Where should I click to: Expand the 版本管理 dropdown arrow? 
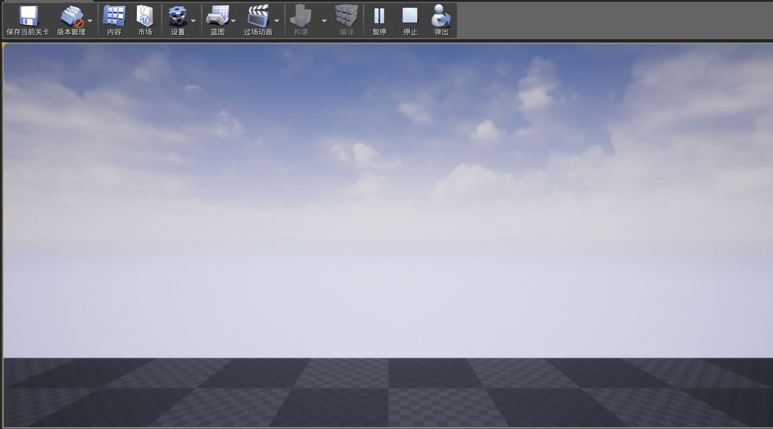[x=90, y=20]
